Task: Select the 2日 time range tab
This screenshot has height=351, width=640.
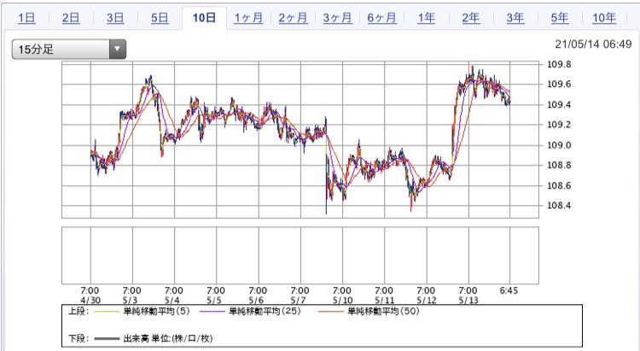Action: (71, 18)
